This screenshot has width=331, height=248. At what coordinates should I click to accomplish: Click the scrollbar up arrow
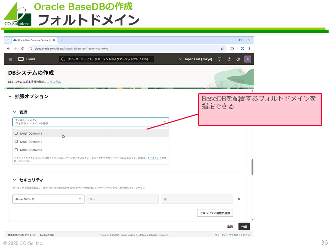pos(252,91)
